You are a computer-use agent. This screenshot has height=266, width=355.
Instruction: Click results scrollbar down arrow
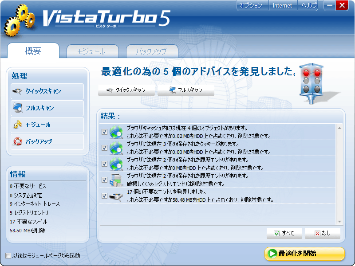(x=339, y=221)
